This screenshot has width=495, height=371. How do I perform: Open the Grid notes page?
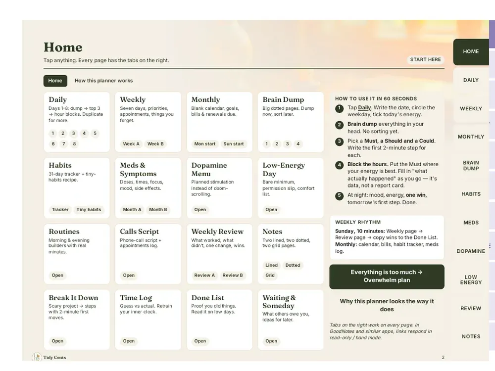[x=270, y=276]
